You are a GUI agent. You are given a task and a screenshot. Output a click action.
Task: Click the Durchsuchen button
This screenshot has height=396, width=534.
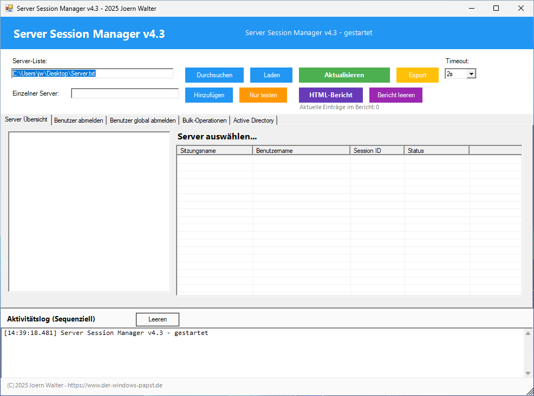pyautogui.click(x=214, y=75)
